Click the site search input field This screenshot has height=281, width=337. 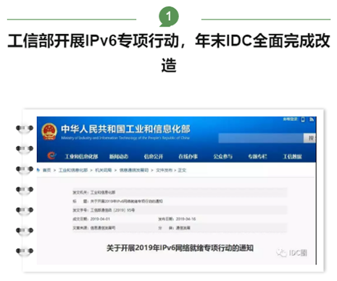click(x=261, y=138)
